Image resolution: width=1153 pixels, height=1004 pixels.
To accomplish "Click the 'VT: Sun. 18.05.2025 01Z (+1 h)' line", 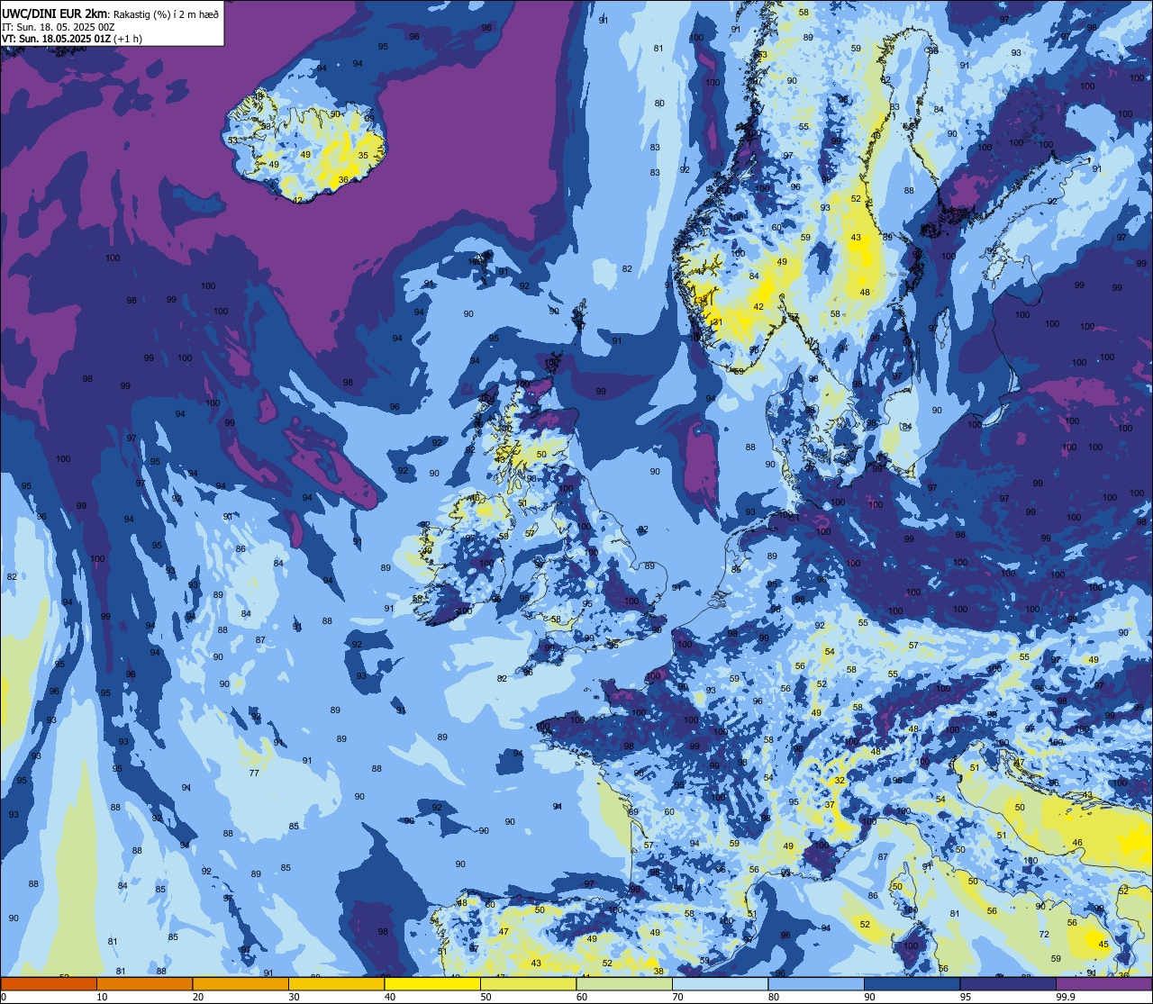I will (72, 39).
